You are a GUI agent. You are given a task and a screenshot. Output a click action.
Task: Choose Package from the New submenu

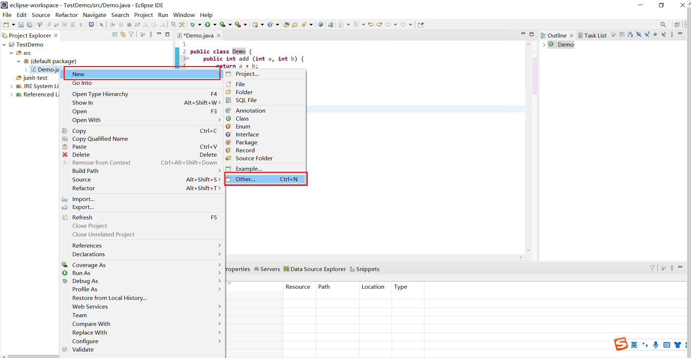pos(266,142)
